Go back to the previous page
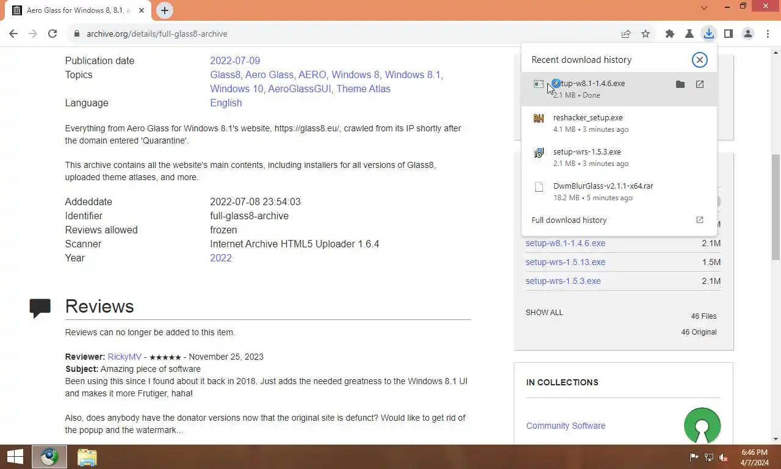781x469 pixels. point(13,34)
